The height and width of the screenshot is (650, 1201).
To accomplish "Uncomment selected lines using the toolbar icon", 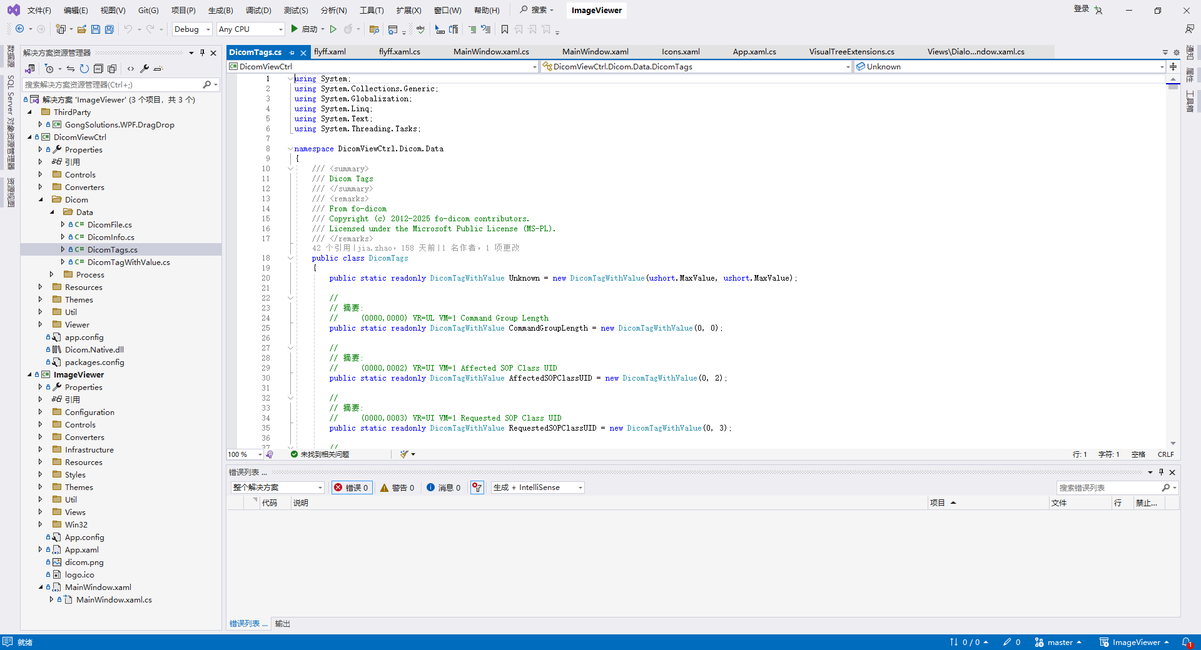I will (x=486, y=29).
